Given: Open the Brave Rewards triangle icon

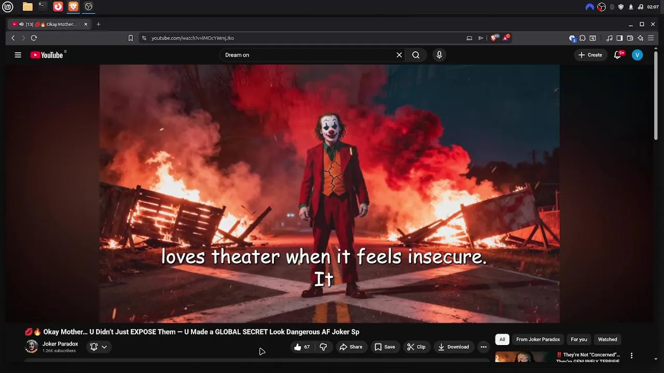Looking at the screenshot, I should pos(506,38).
